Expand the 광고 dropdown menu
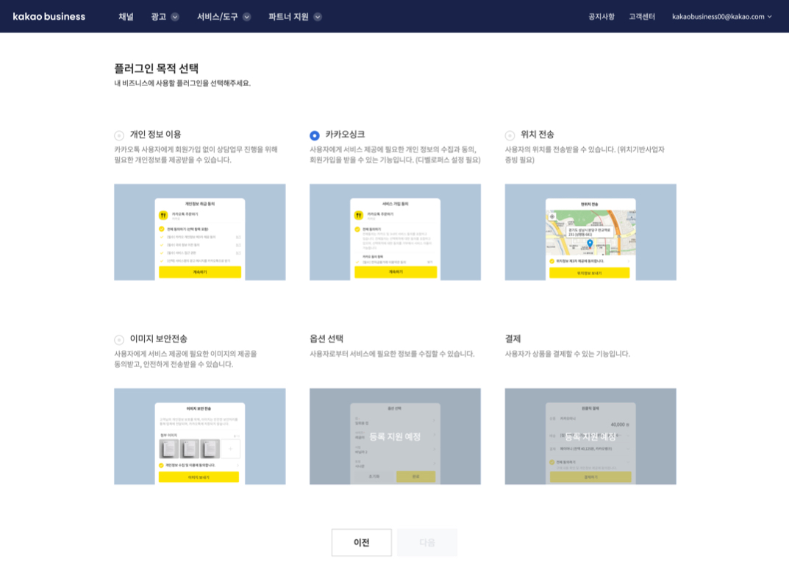This screenshot has width=789, height=565. pyautogui.click(x=165, y=16)
